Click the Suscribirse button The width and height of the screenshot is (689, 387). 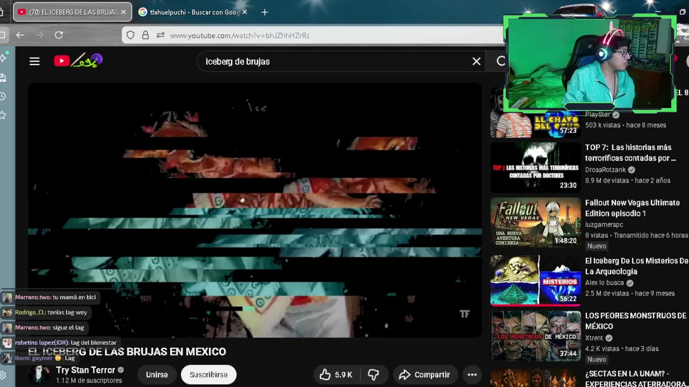coord(208,375)
